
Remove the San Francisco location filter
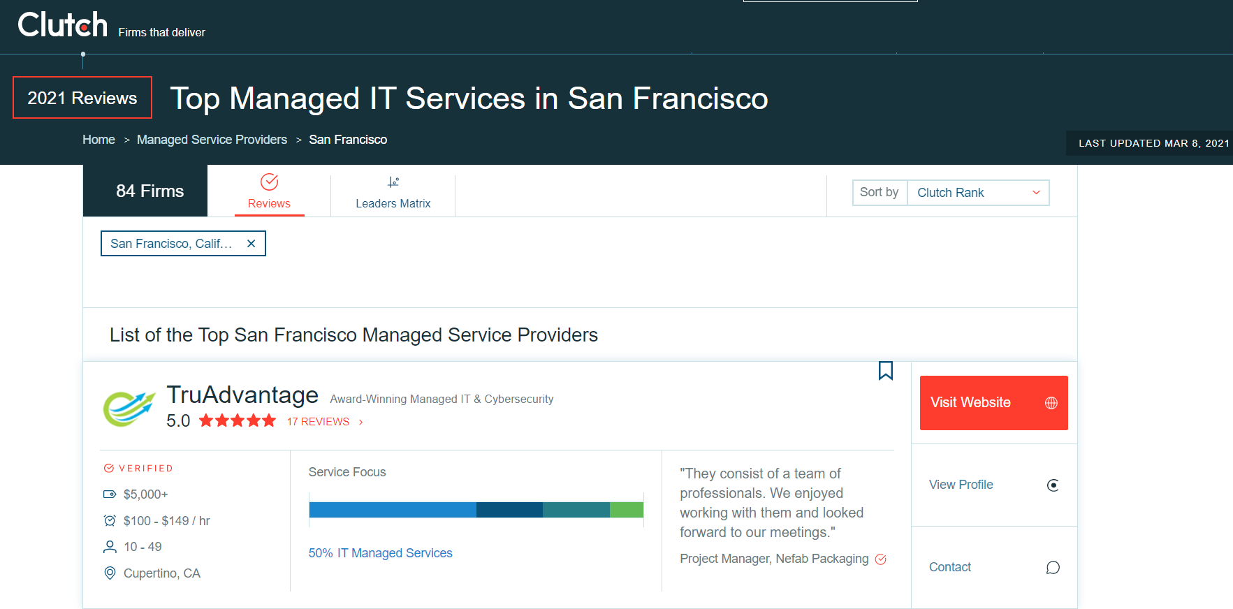tap(251, 244)
